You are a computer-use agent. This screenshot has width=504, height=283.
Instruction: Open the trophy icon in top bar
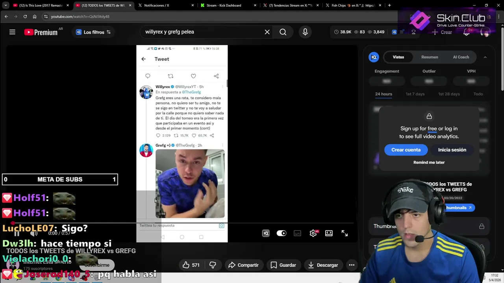point(413,32)
